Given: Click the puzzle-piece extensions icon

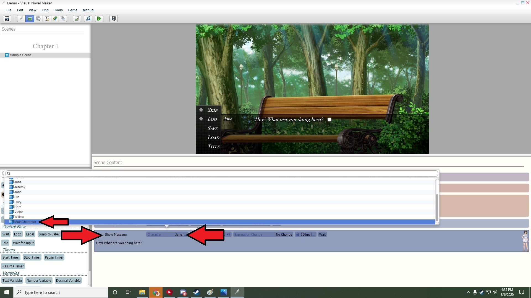Looking at the screenshot, I should [x=55, y=18].
